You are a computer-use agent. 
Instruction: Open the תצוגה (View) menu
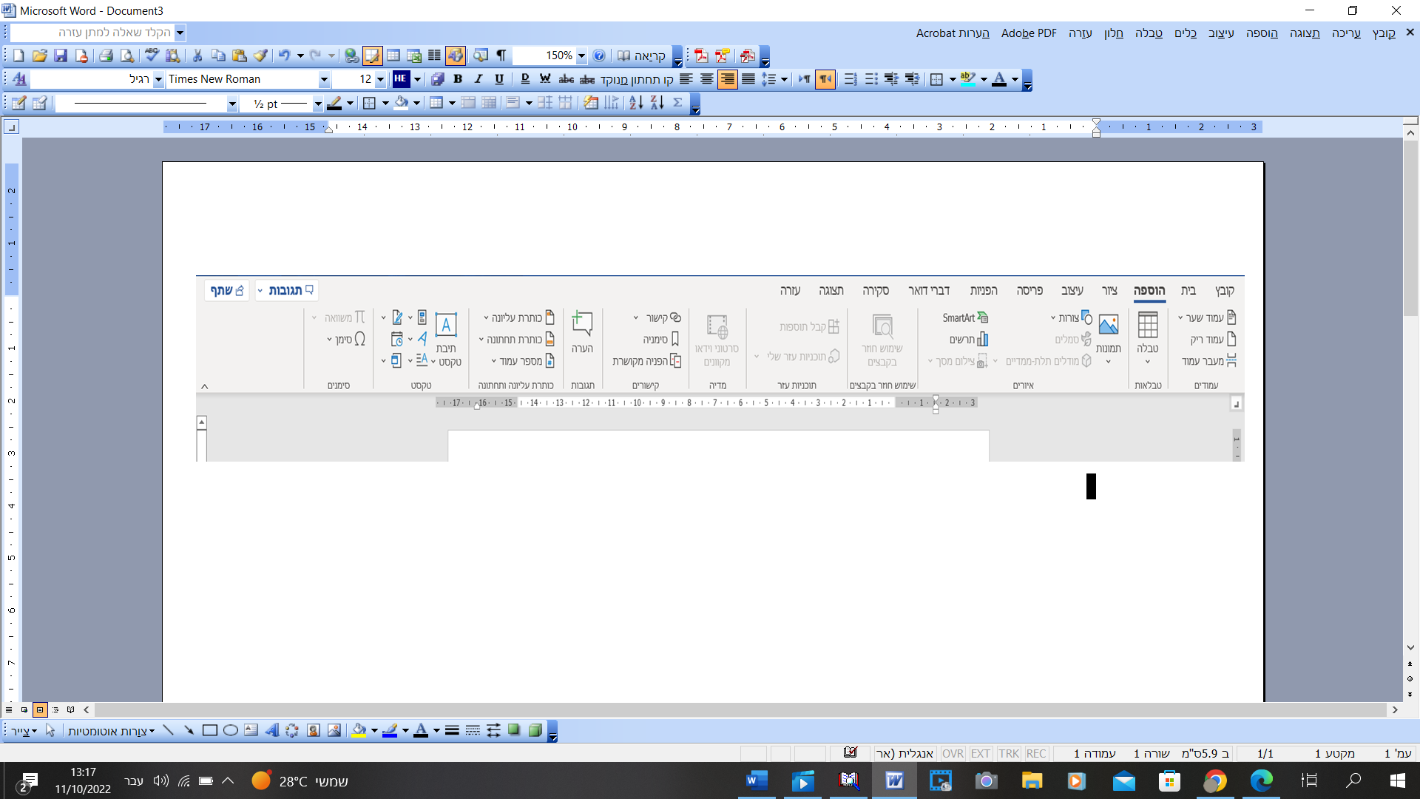click(x=1305, y=33)
